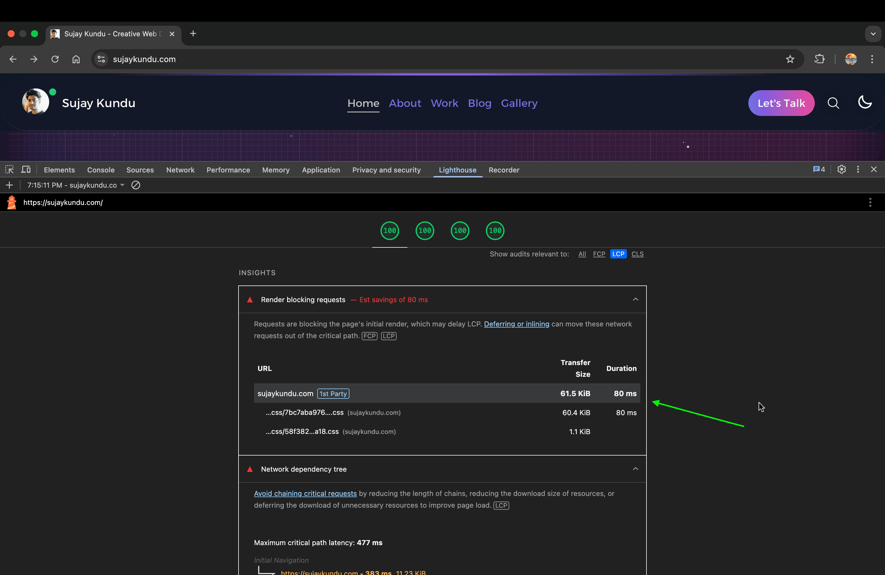Start a new Lighthouse report with plus icon
This screenshot has width=885, height=575.
coord(9,185)
